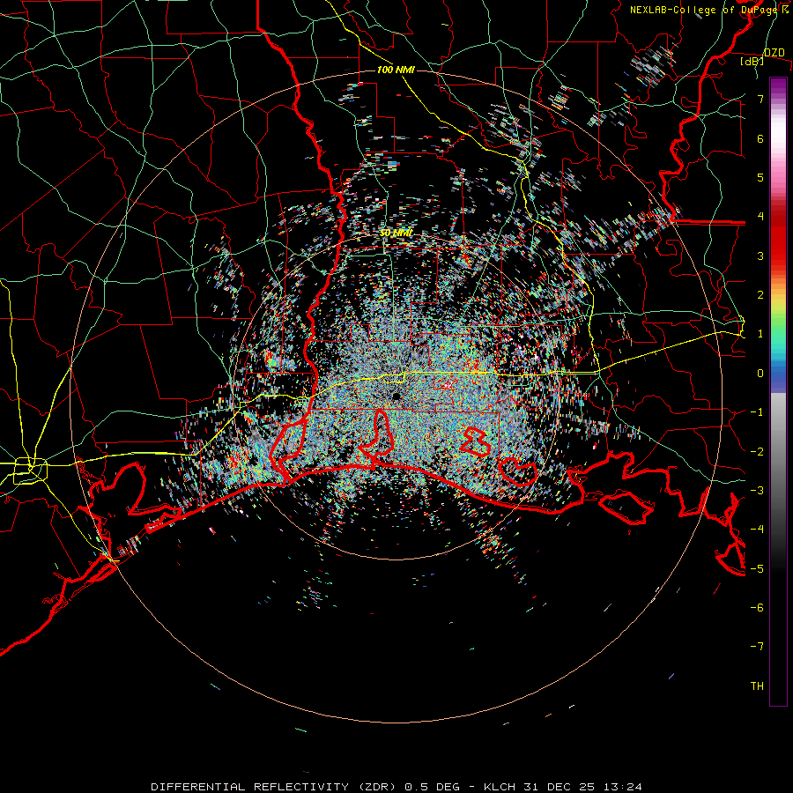
Task: Click the Differential Reflectivity caption at bottom
Action: coord(396,787)
